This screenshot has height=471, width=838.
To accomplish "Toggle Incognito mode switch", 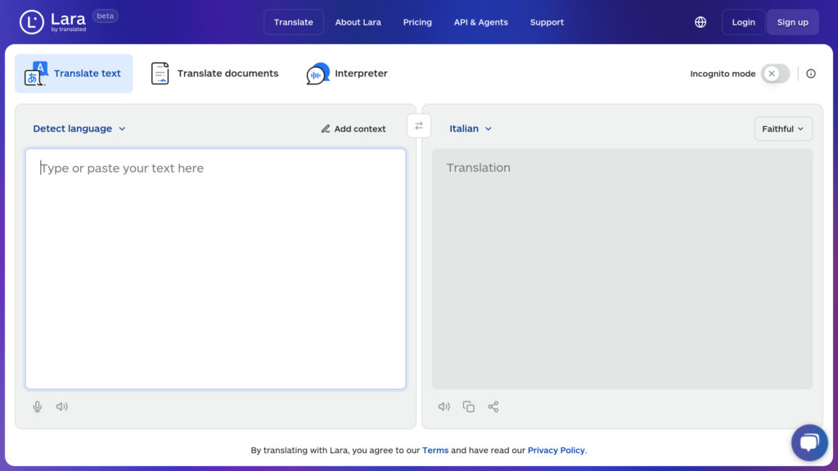I will click(776, 74).
